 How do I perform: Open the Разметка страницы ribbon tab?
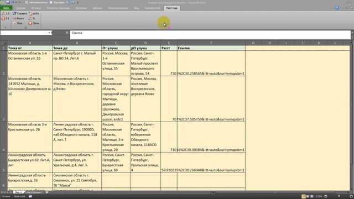[x=58, y=8]
